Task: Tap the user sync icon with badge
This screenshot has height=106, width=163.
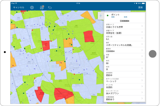Action: [42, 7]
